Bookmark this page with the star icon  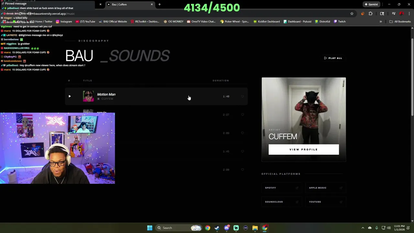(352, 14)
